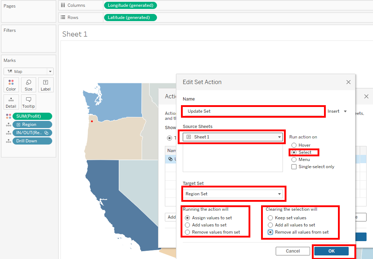Open the Map mark type dropdown

[x=29, y=72]
